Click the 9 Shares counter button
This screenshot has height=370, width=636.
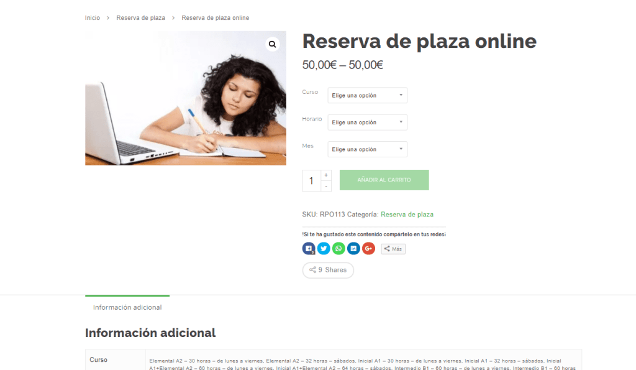click(x=328, y=270)
